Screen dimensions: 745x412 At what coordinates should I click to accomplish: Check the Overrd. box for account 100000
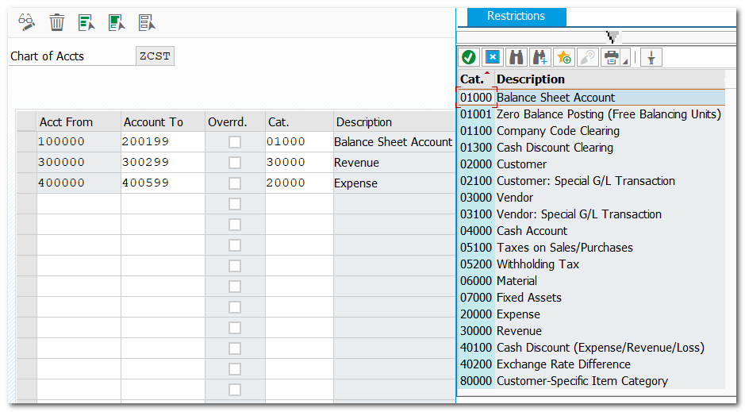[x=234, y=142]
